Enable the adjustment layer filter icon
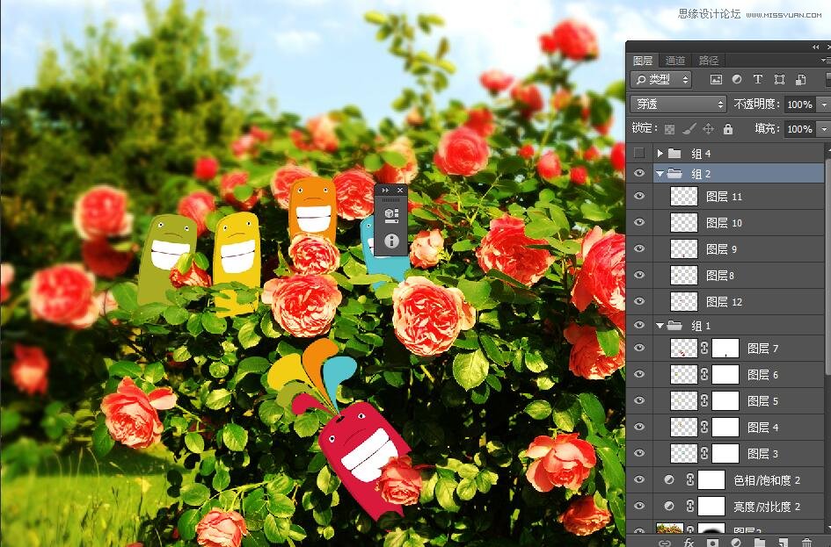This screenshot has width=831, height=547. (737, 79)
